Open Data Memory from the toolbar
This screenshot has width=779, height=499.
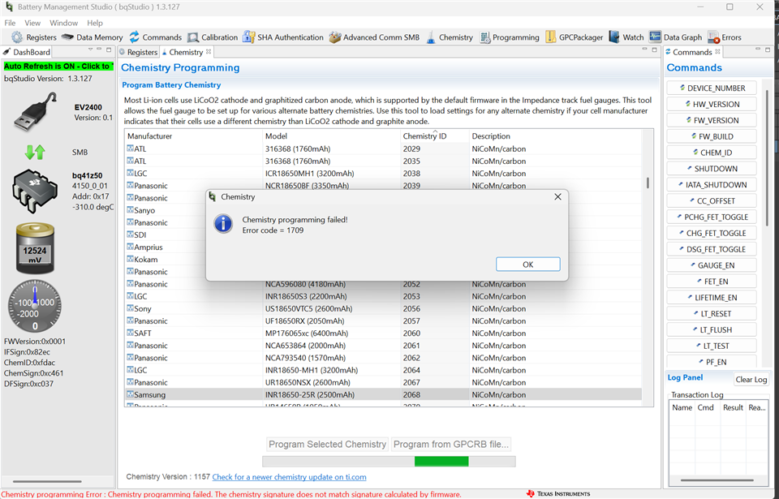click(92, 37)
